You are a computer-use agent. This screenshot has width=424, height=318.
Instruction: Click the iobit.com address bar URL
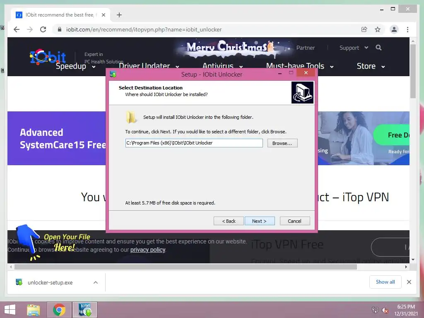[144, 29]
